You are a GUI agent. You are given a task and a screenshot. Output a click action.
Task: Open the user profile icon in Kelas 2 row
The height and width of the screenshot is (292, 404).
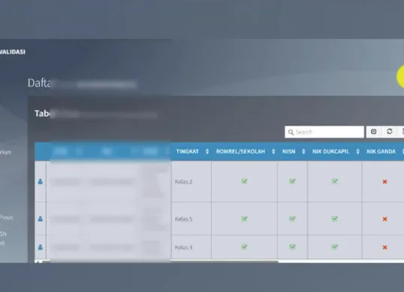(41, 182)
